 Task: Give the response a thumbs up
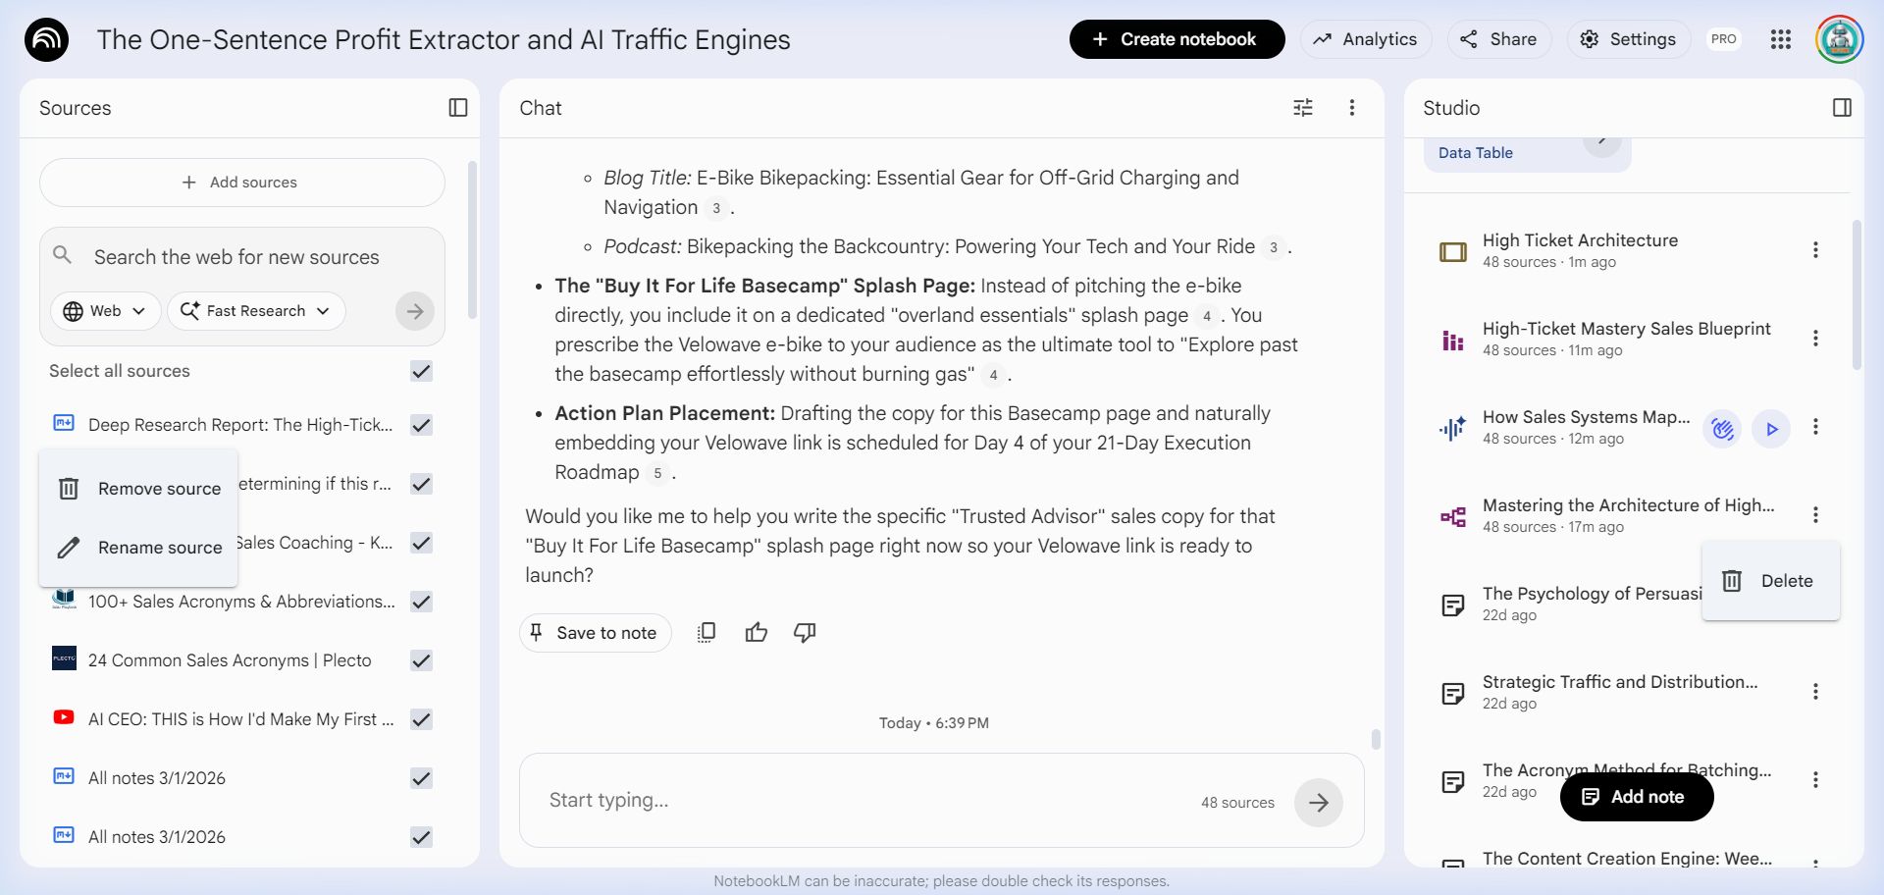click(756, 633)
